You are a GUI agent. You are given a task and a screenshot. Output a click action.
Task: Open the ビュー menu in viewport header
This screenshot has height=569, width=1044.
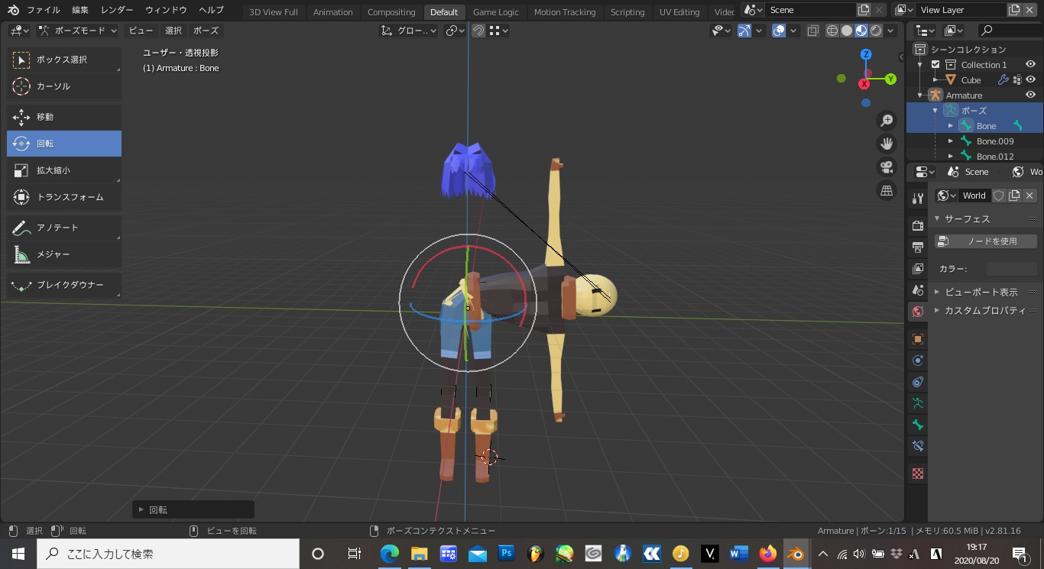click(x=141, y=31)
